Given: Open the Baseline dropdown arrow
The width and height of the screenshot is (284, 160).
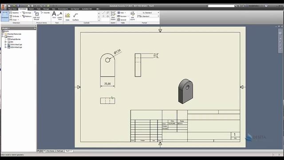Looking at the screenshot, I should coord(20,13).
